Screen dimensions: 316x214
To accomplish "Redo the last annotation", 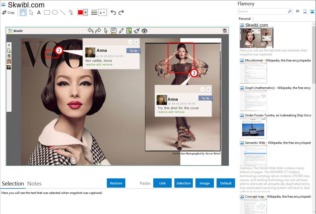I will [x=121, y=12].
